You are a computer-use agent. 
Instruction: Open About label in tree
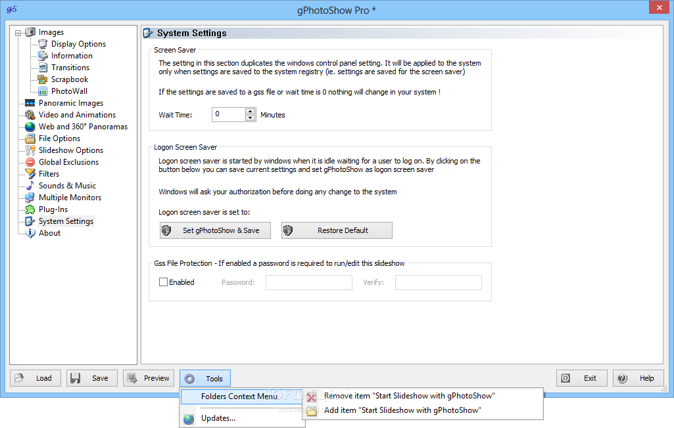point(49,233)
